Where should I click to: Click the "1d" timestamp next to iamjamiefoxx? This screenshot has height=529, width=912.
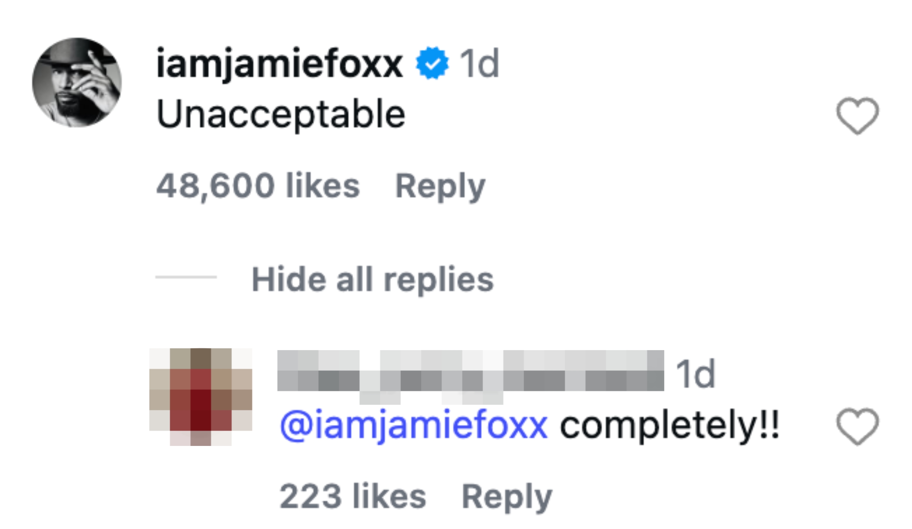tap(479, 64)
